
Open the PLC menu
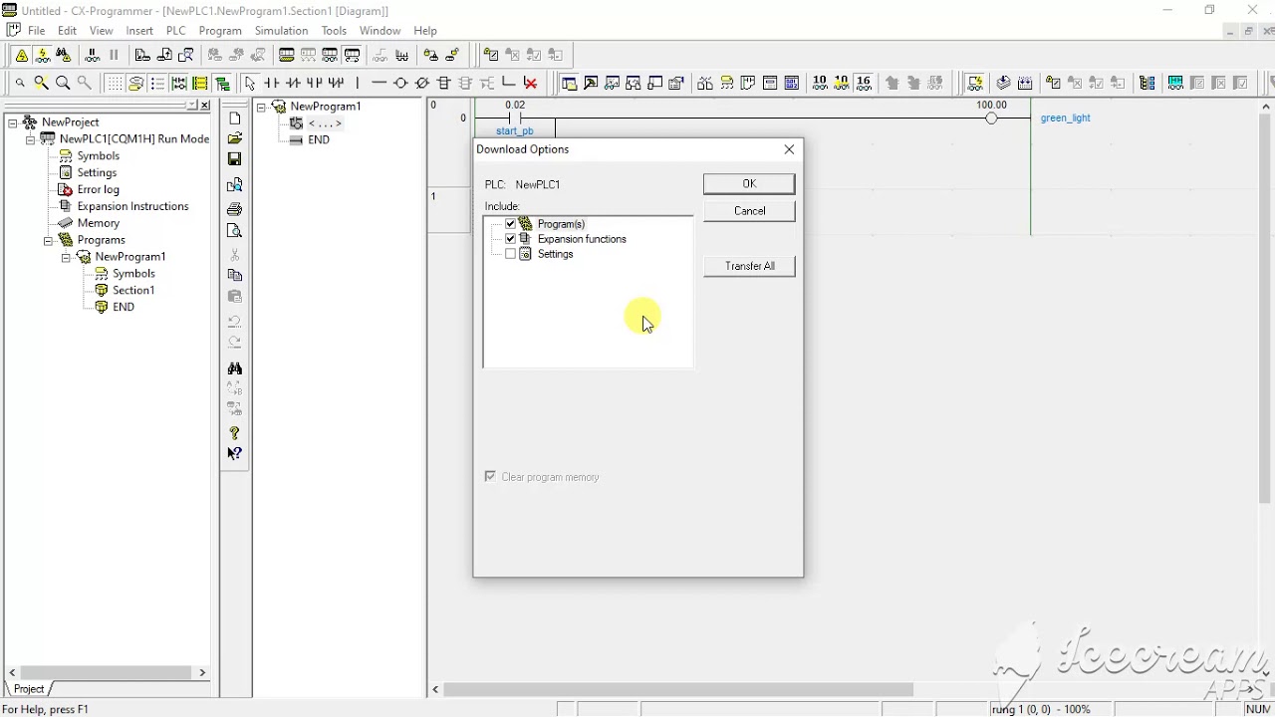[176, 31]
